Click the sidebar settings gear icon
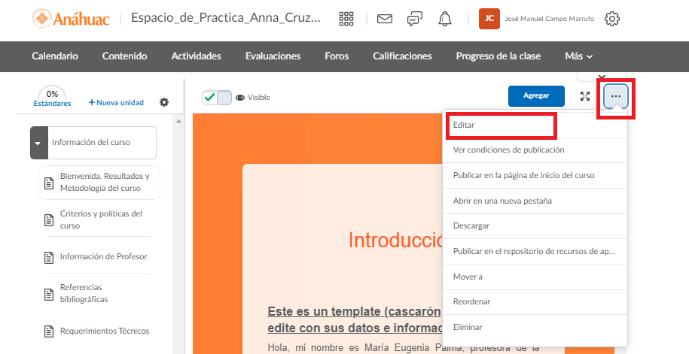This screenshot has height=354, width=689. click(164, 102)
